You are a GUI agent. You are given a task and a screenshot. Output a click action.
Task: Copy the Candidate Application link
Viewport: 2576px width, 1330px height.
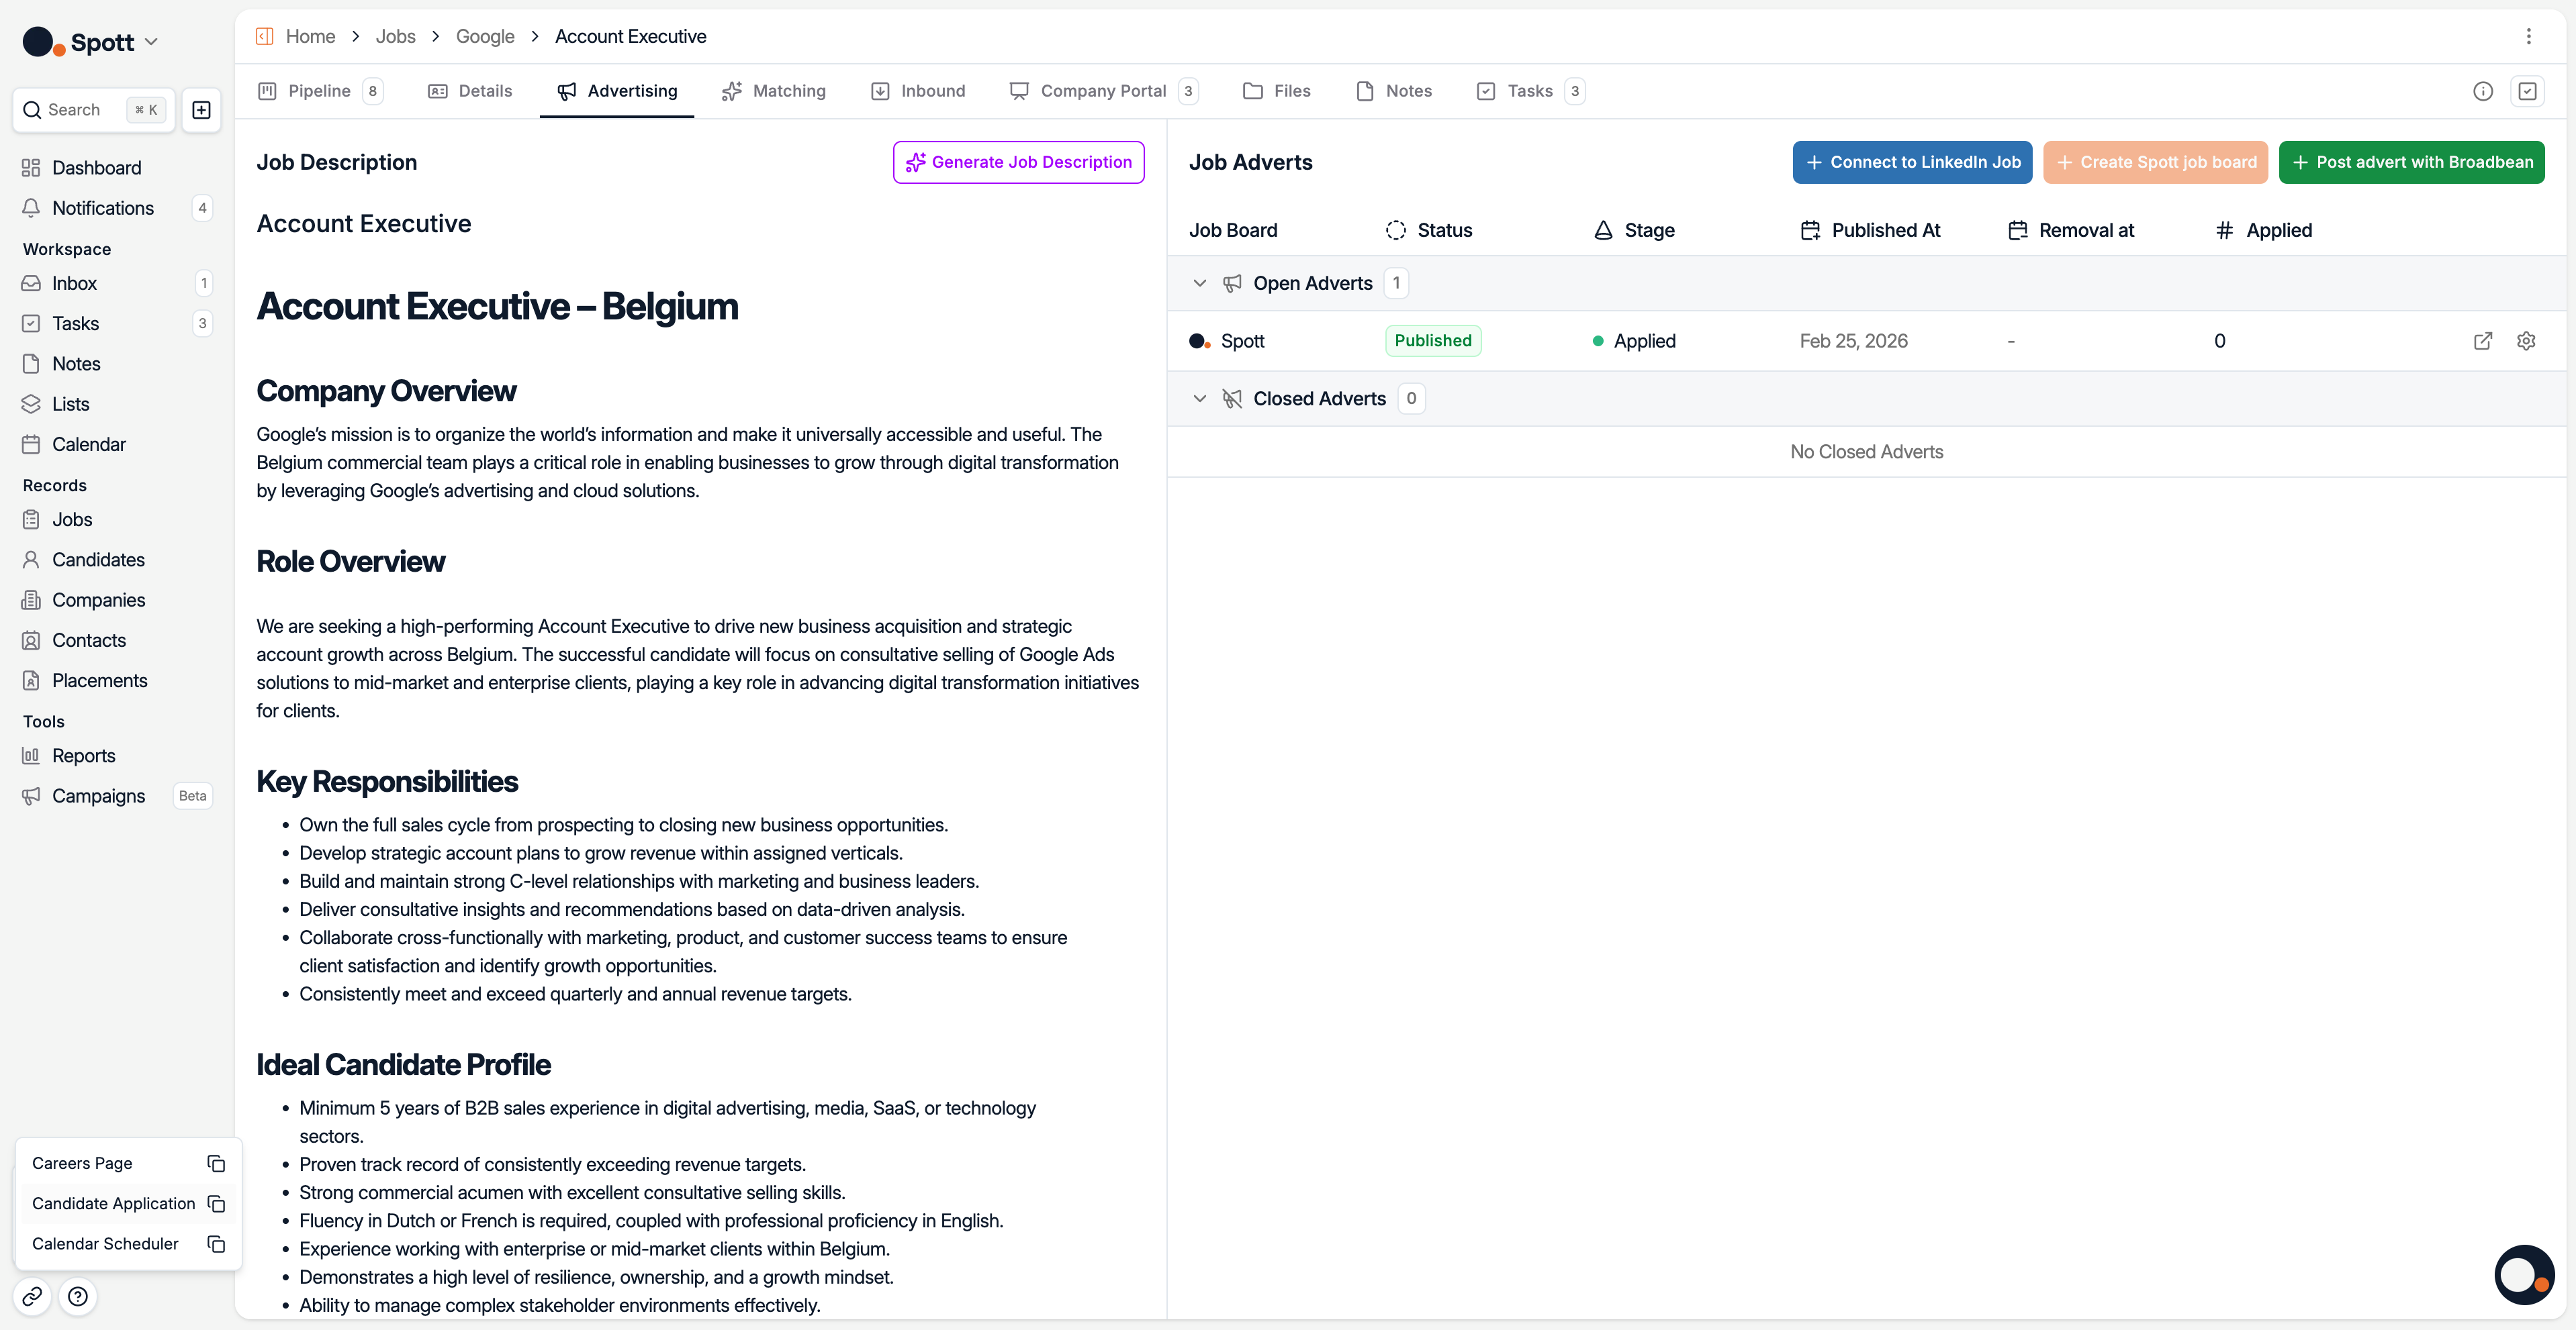click(216, 1203)
